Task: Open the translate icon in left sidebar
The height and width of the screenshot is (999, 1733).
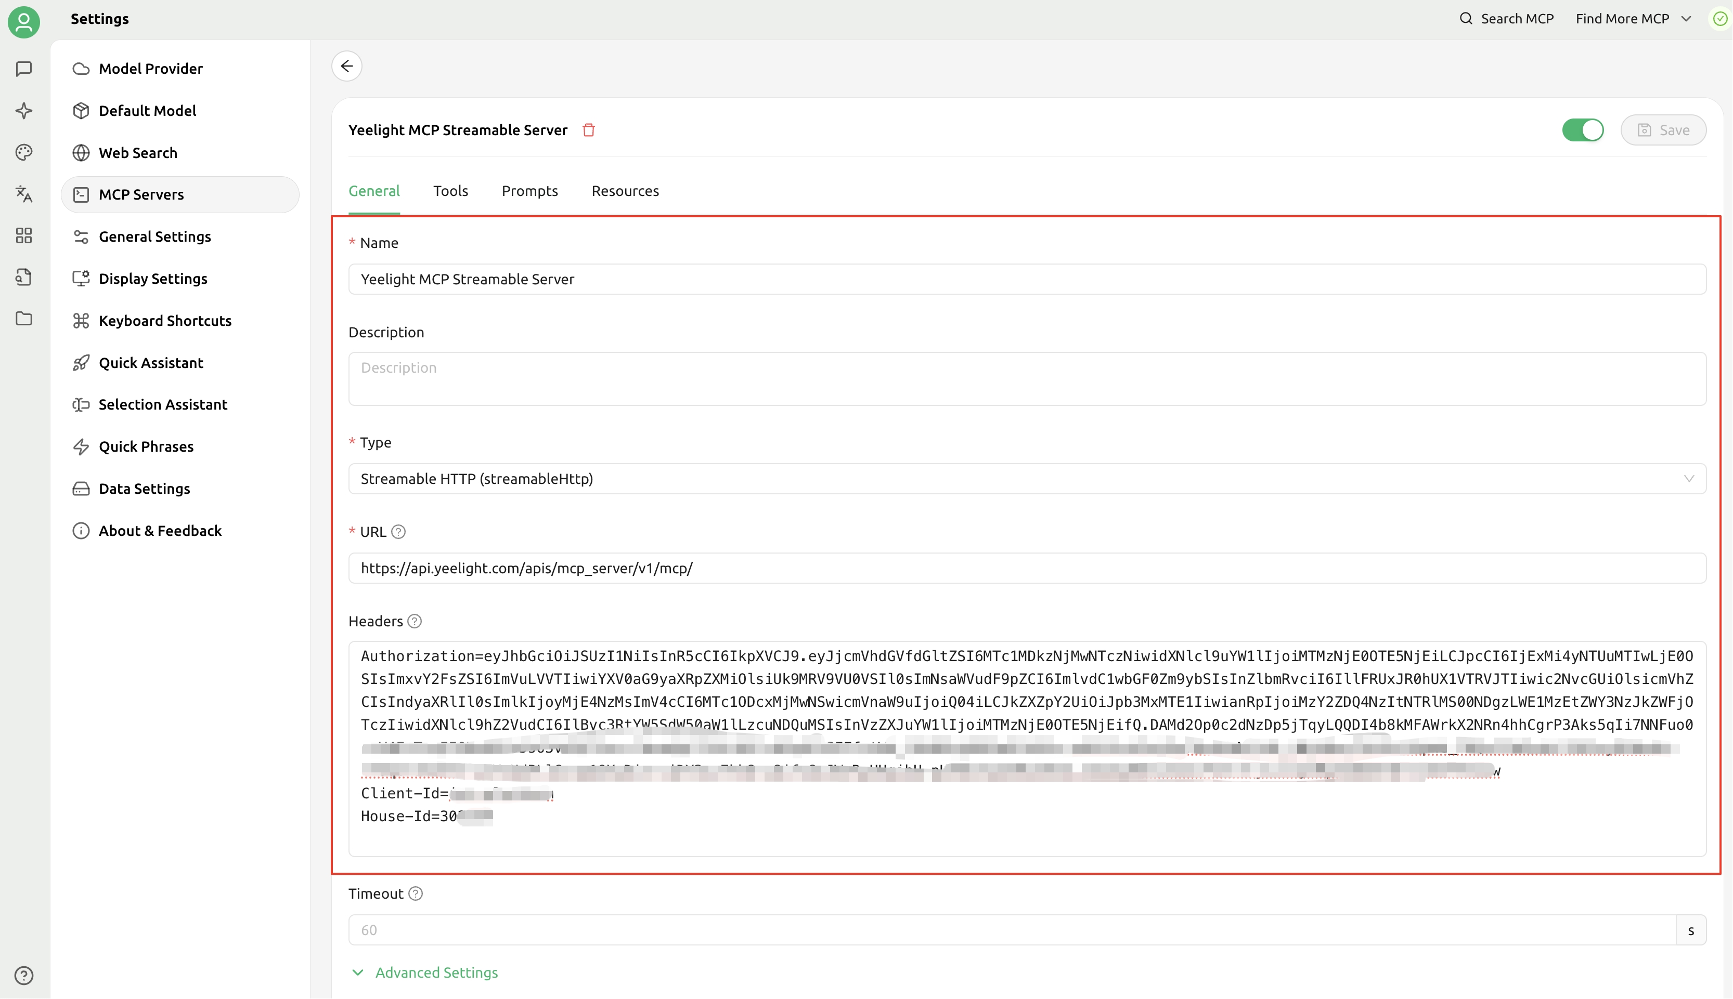Action: (24, 194)
